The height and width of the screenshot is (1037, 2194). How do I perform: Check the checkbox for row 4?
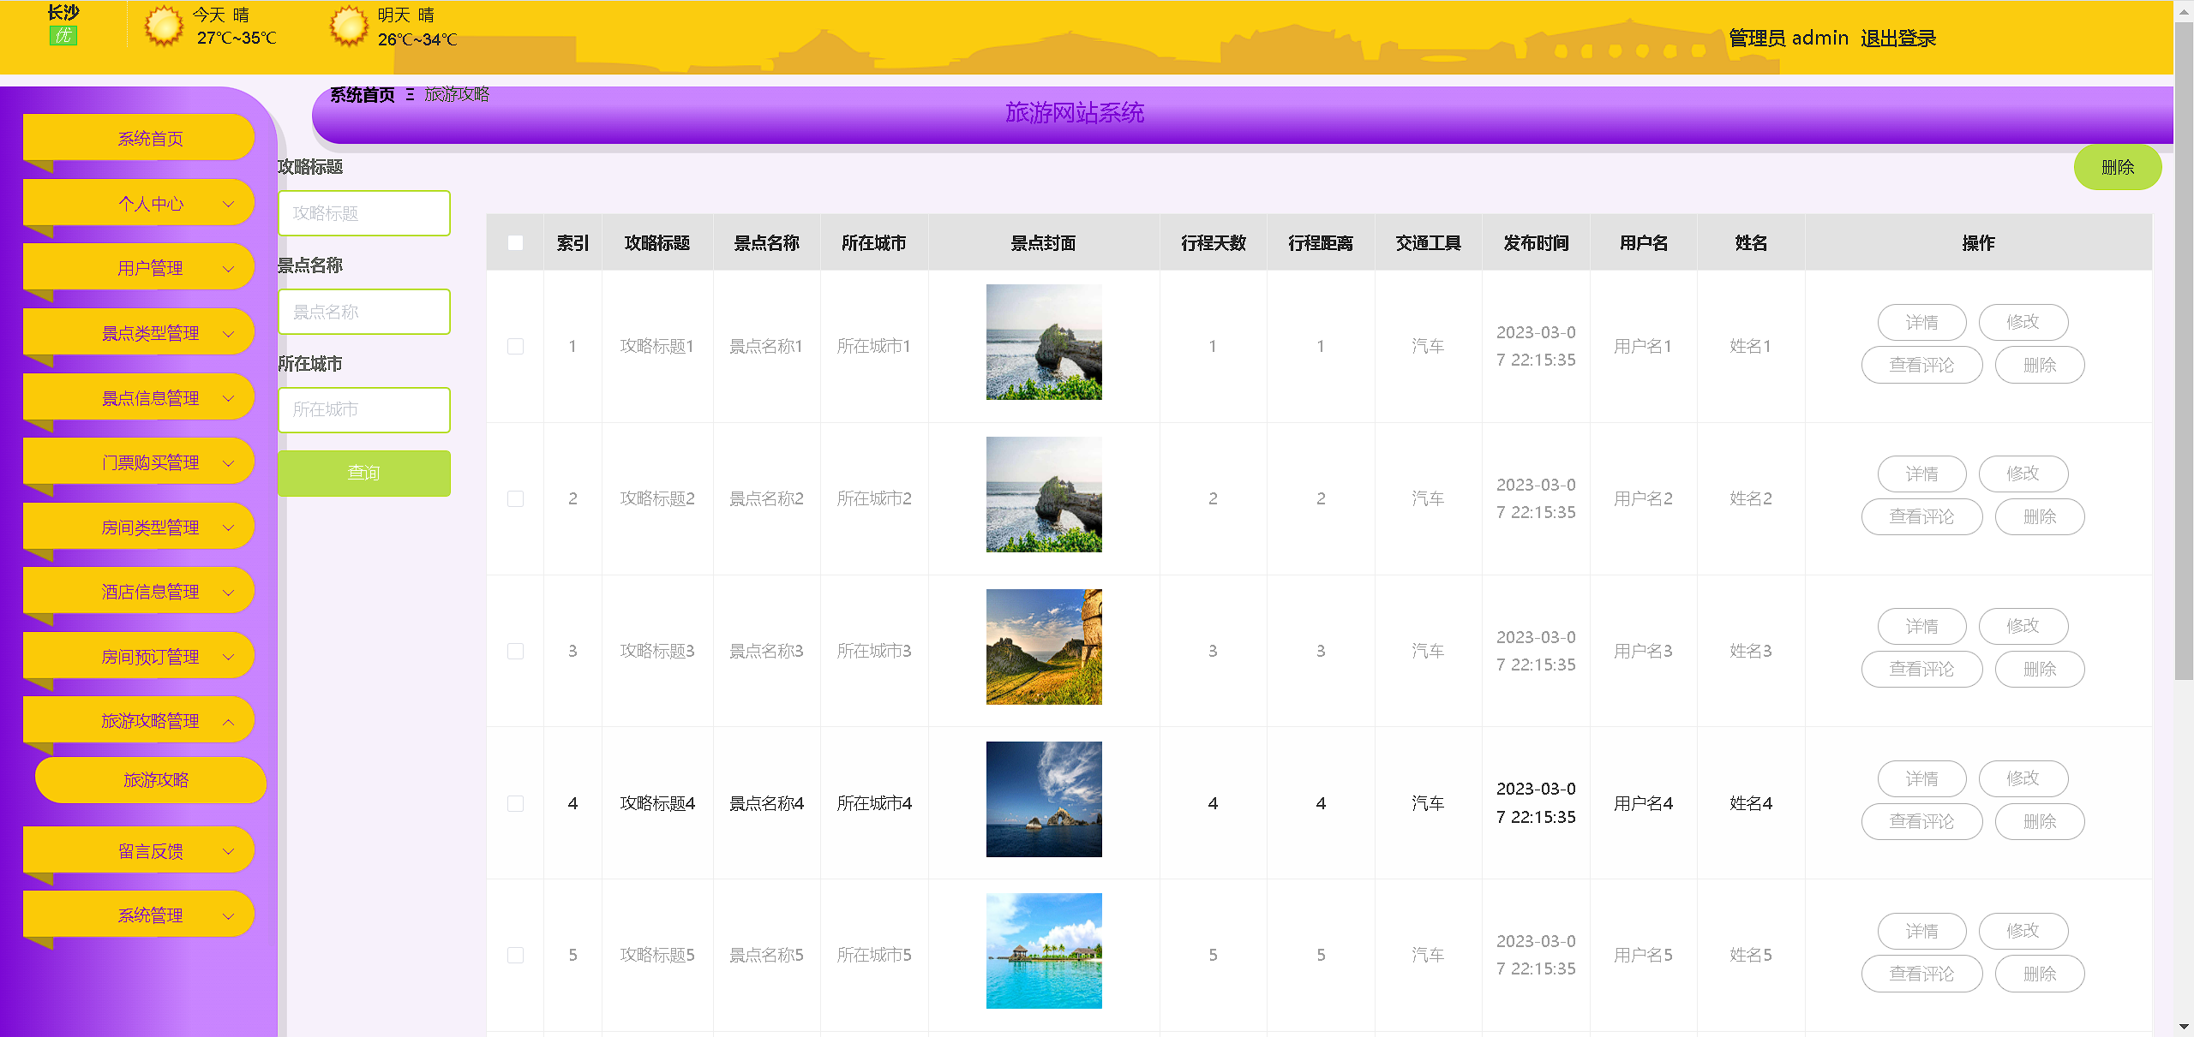point(515,803)
